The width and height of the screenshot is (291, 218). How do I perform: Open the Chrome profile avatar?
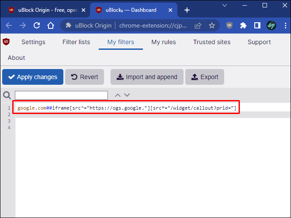(x=271, y=25)
